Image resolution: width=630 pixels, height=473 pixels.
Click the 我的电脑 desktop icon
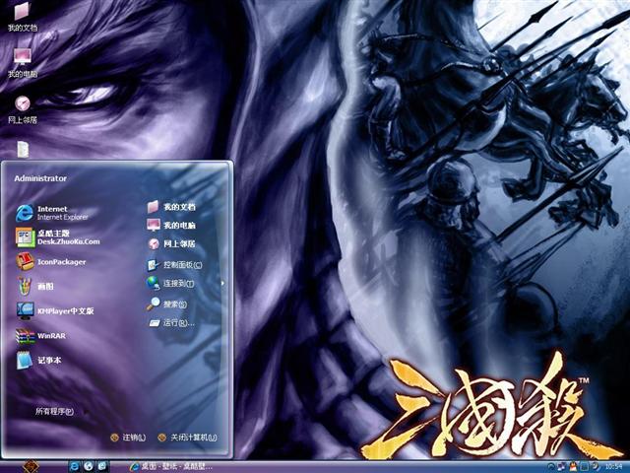22,61
